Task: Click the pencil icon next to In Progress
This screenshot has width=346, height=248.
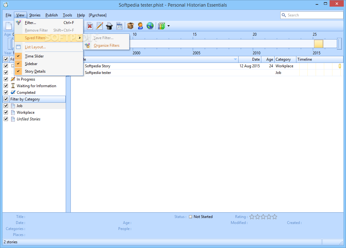Action: click(x=13, y=79)
